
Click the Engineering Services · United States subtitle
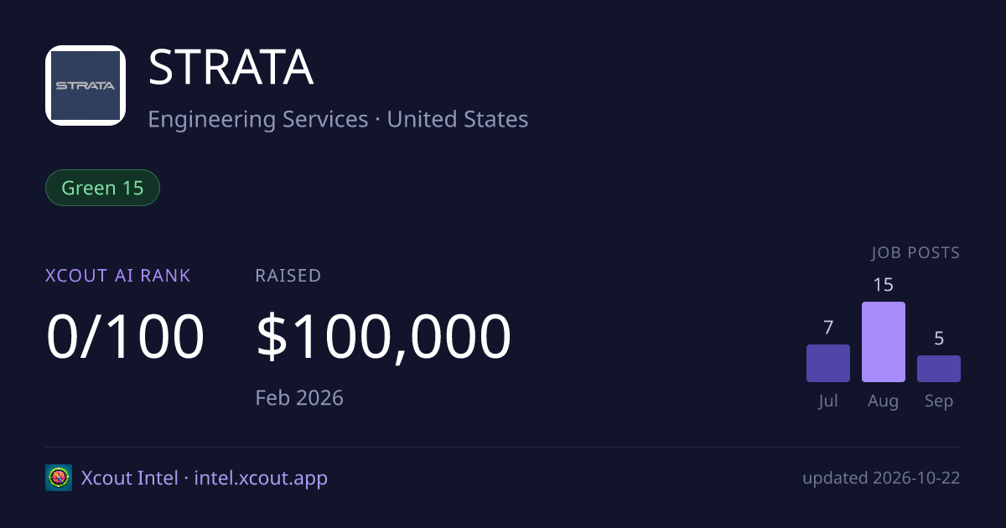pos(338,119)
